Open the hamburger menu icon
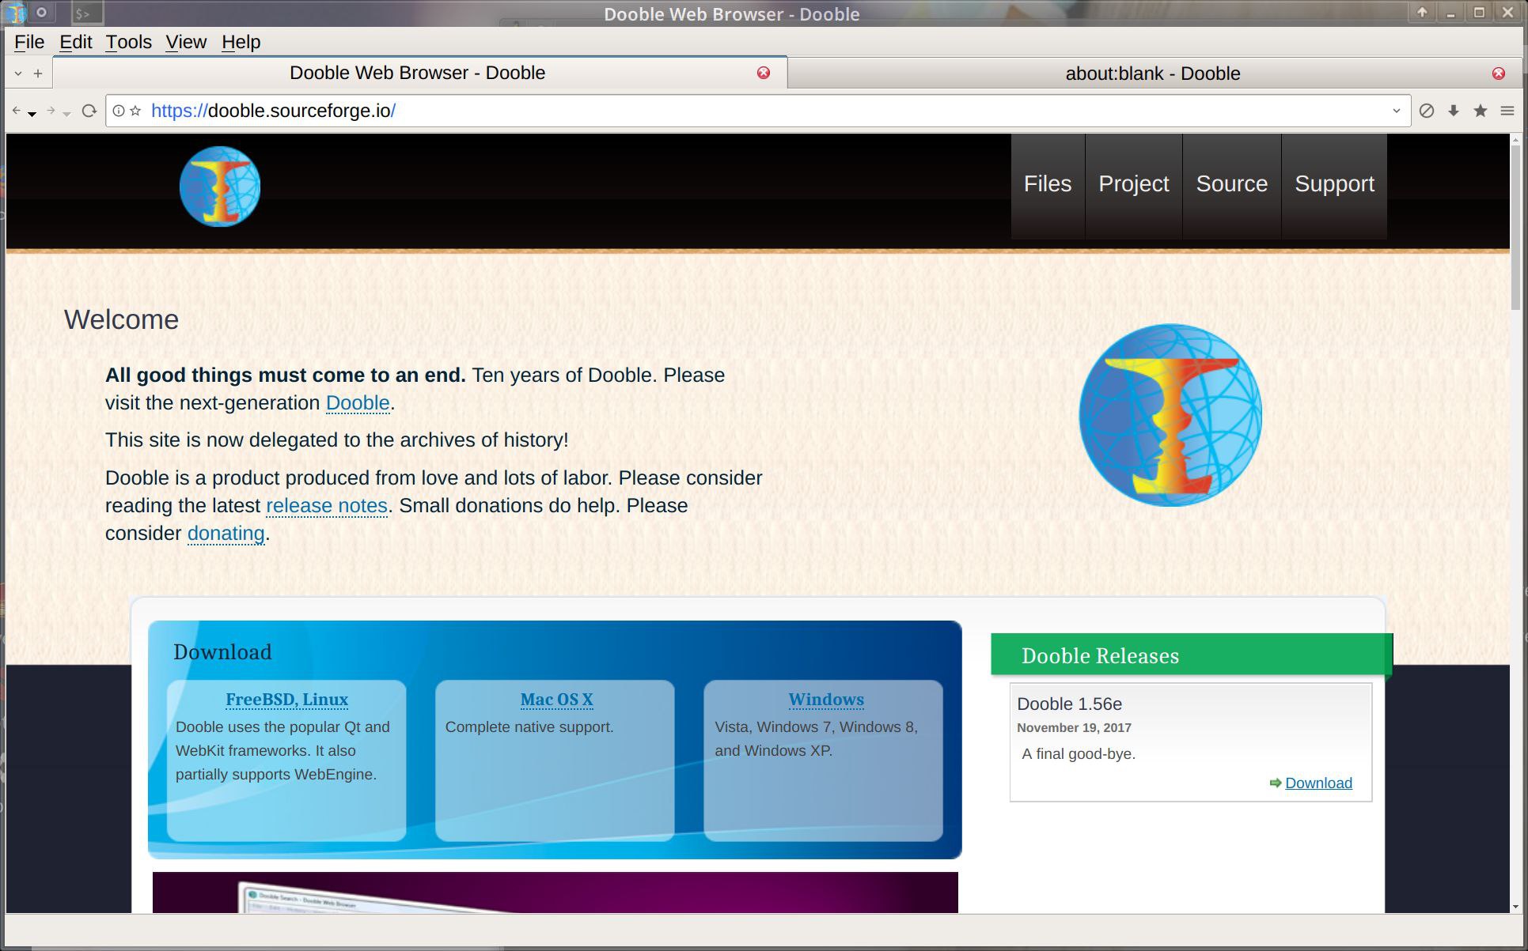 click(x=1507, y=111)
